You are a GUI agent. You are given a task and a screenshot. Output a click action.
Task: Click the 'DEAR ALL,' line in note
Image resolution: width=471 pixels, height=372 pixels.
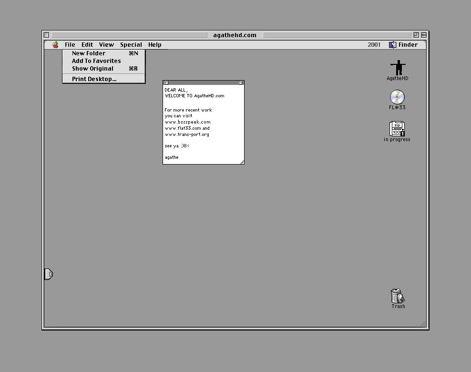pyautogui.click(x=176, y=90)
